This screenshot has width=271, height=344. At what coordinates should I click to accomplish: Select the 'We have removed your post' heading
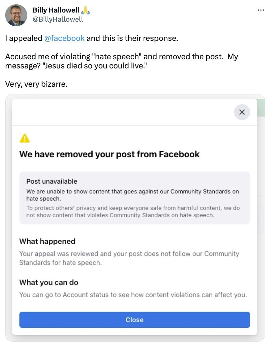point(110,154)
